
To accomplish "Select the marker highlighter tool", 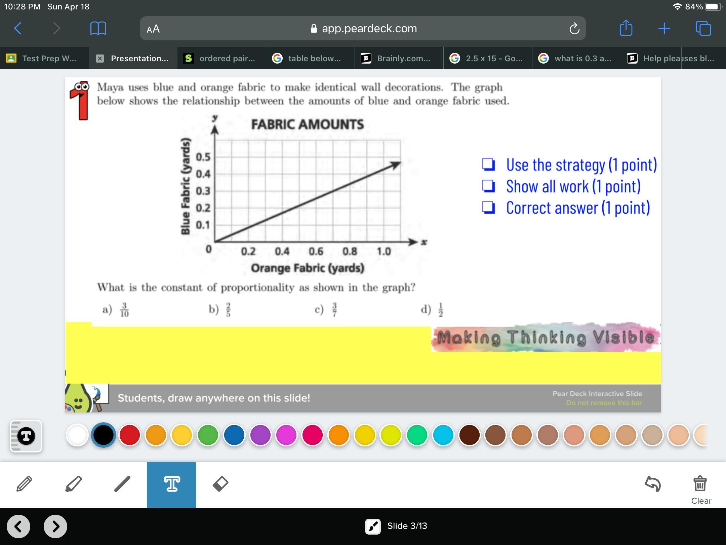I will coord(73,484).
